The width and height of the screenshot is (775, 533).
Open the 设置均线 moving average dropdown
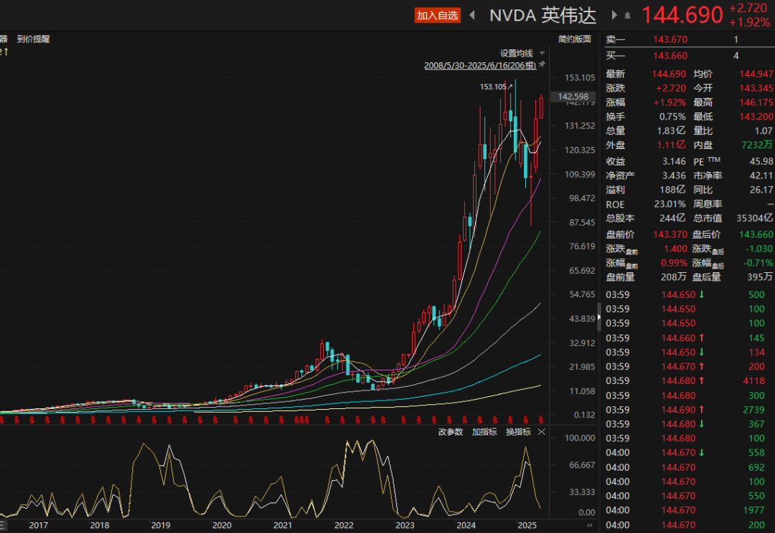click(517, 53)
